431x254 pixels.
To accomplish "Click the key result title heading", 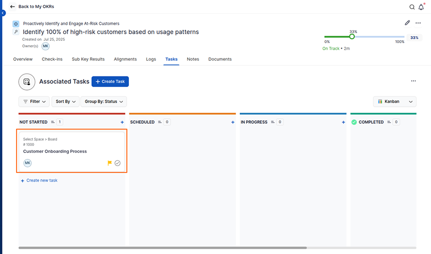I will coord(111,32).
